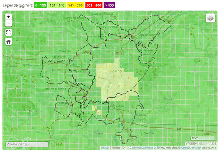Click the Santena town label

click(149, 133)
